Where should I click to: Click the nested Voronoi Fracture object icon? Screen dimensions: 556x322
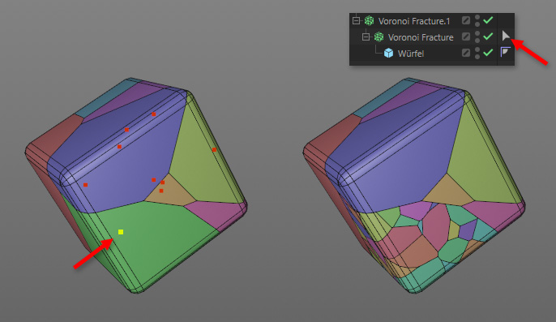click(379, 36)
